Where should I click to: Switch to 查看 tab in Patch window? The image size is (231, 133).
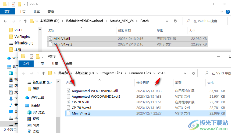click(51, 12)
